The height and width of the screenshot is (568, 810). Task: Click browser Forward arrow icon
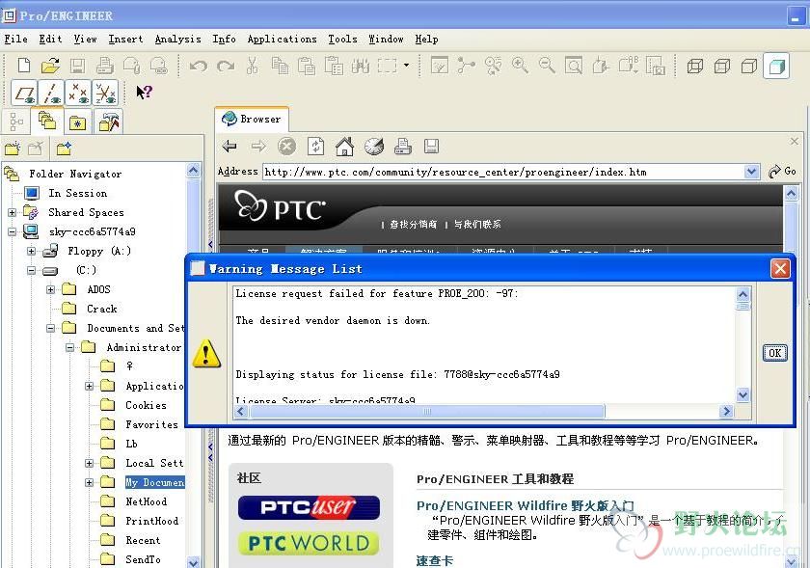(x=258, y=147)
